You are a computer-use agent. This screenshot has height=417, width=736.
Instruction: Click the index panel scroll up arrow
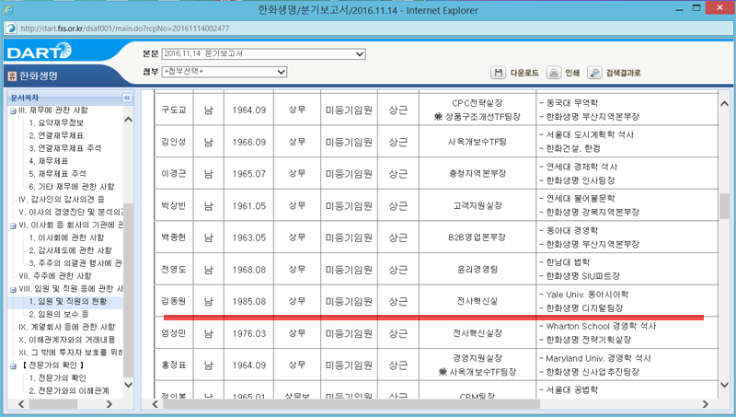coord(128,120)
